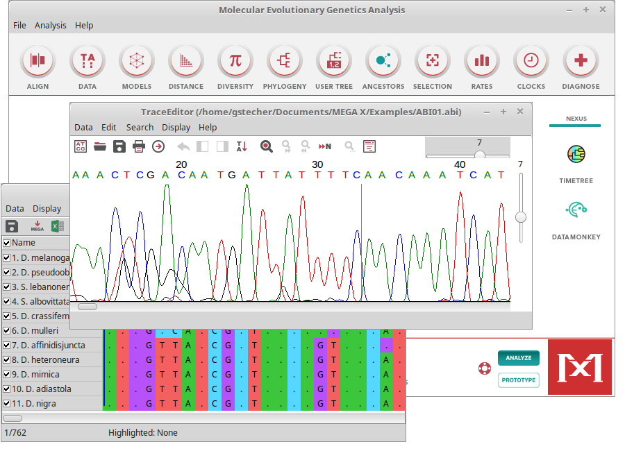This screenshot has width=625, height=451.
Task: Open the CLOCKS analysis icon
Action: pos(531,60)
